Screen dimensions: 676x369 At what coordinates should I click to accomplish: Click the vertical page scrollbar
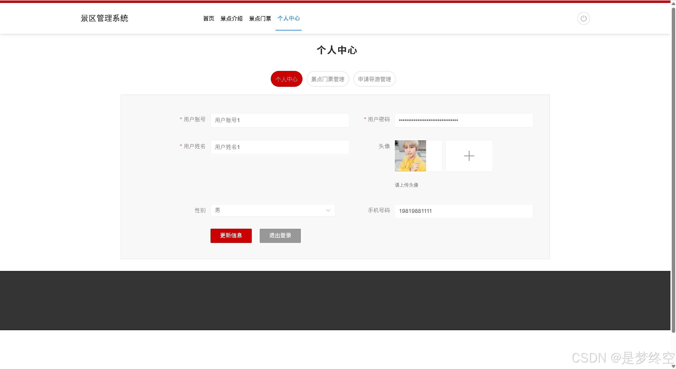coord(673,169)
